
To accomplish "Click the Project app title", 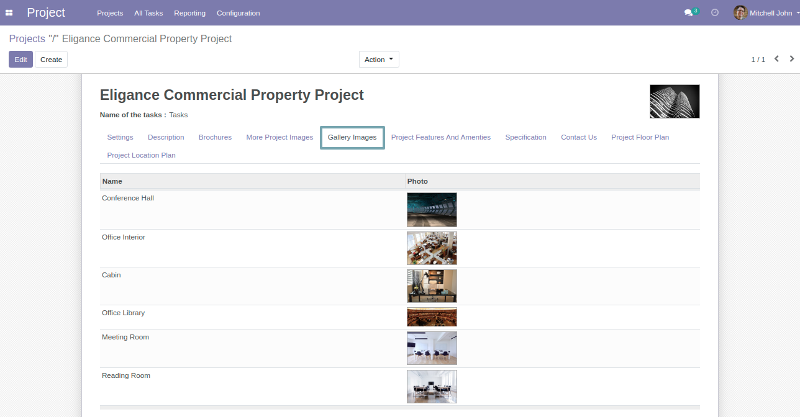I will point(46,12).
